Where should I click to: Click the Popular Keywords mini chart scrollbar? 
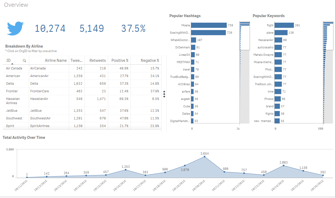click(x=328, y=35)
